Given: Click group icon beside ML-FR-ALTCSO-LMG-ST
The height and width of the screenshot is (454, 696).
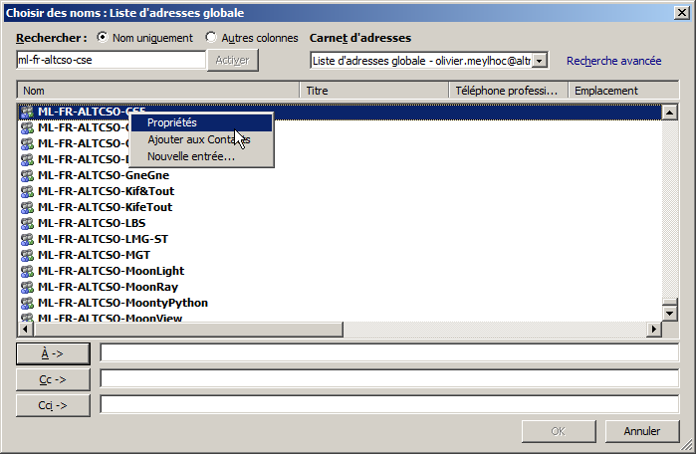Looking at the screenshot, I should [27, 239].
